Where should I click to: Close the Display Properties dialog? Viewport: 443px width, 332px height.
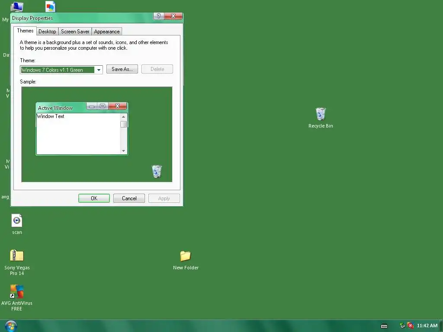[173, 16]
